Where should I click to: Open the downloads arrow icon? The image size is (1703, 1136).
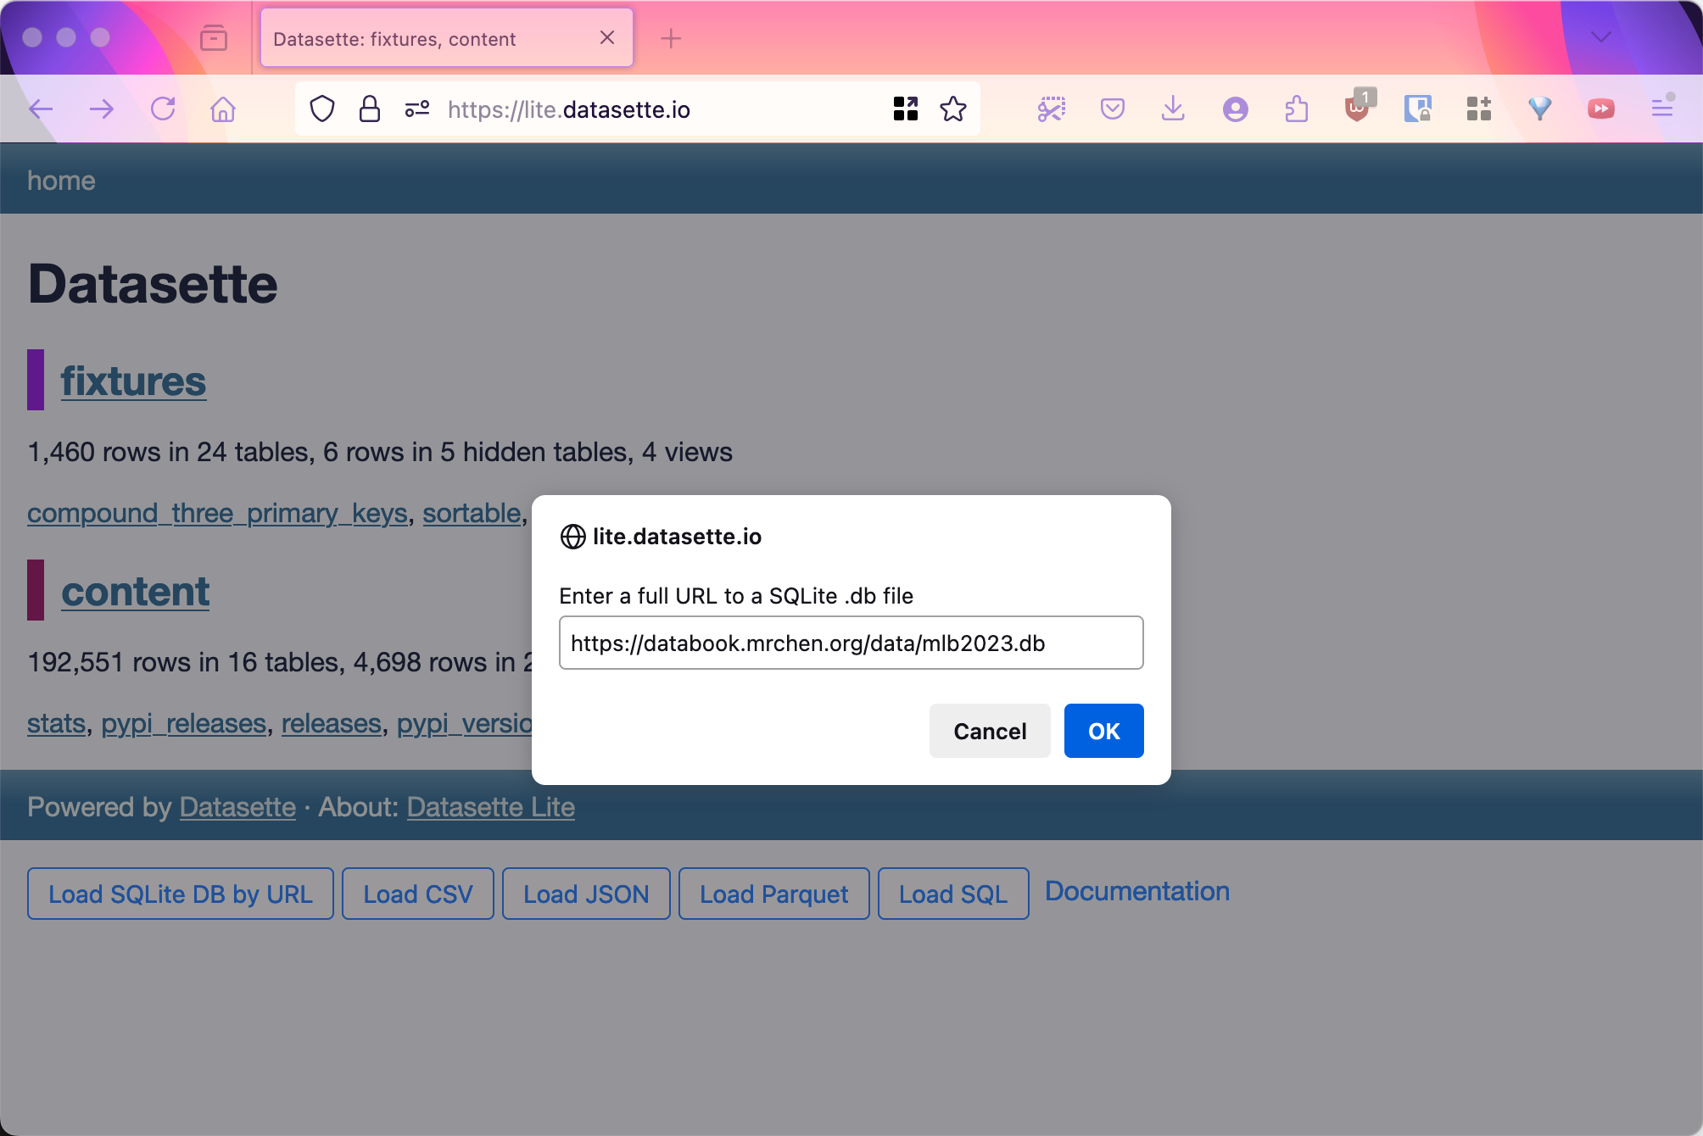tap(1173, 109)
